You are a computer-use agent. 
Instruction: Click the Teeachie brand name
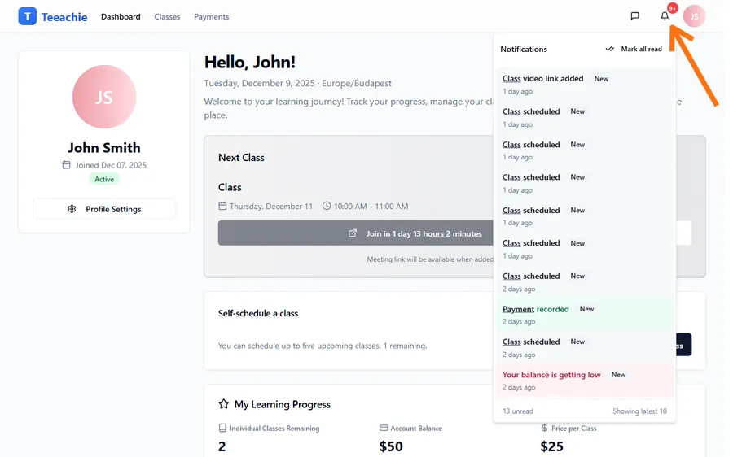tap(64, 16)
